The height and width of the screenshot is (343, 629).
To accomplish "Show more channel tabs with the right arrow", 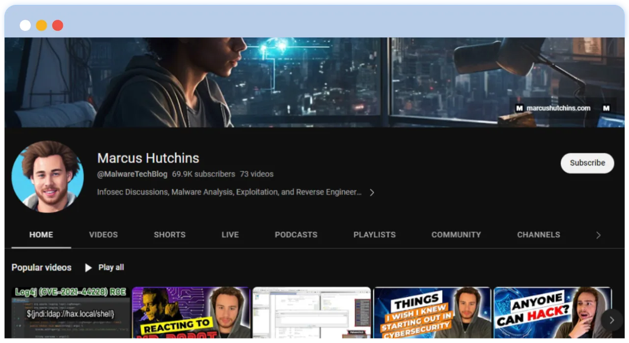I will point(598,235).
